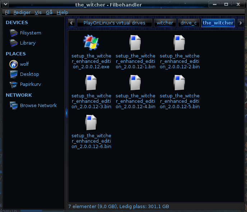Click the file name ending in 12-5.bin
Screen dimensions: 247x212
point(180,101)
